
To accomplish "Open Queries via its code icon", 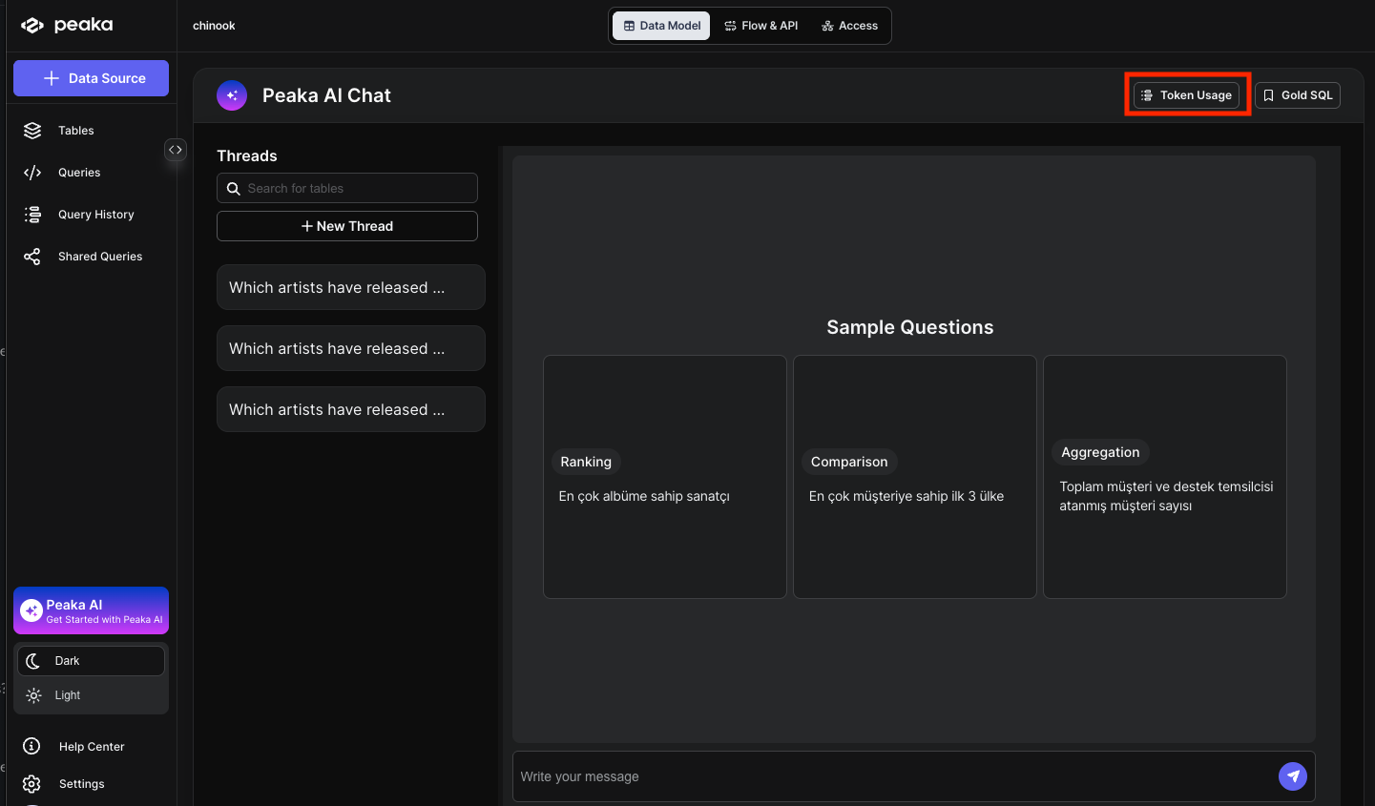I will tap(32, 173).
